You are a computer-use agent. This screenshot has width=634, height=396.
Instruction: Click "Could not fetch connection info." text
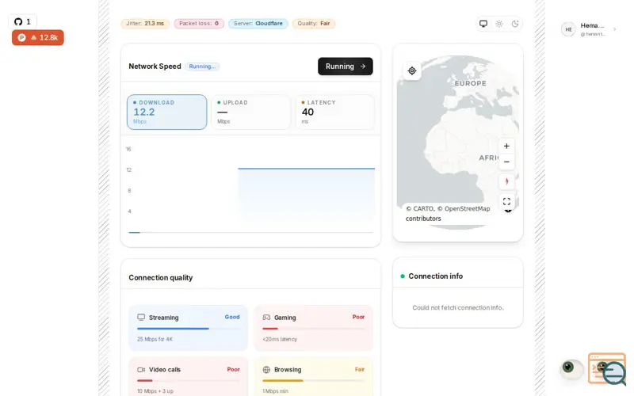point(458,307)
